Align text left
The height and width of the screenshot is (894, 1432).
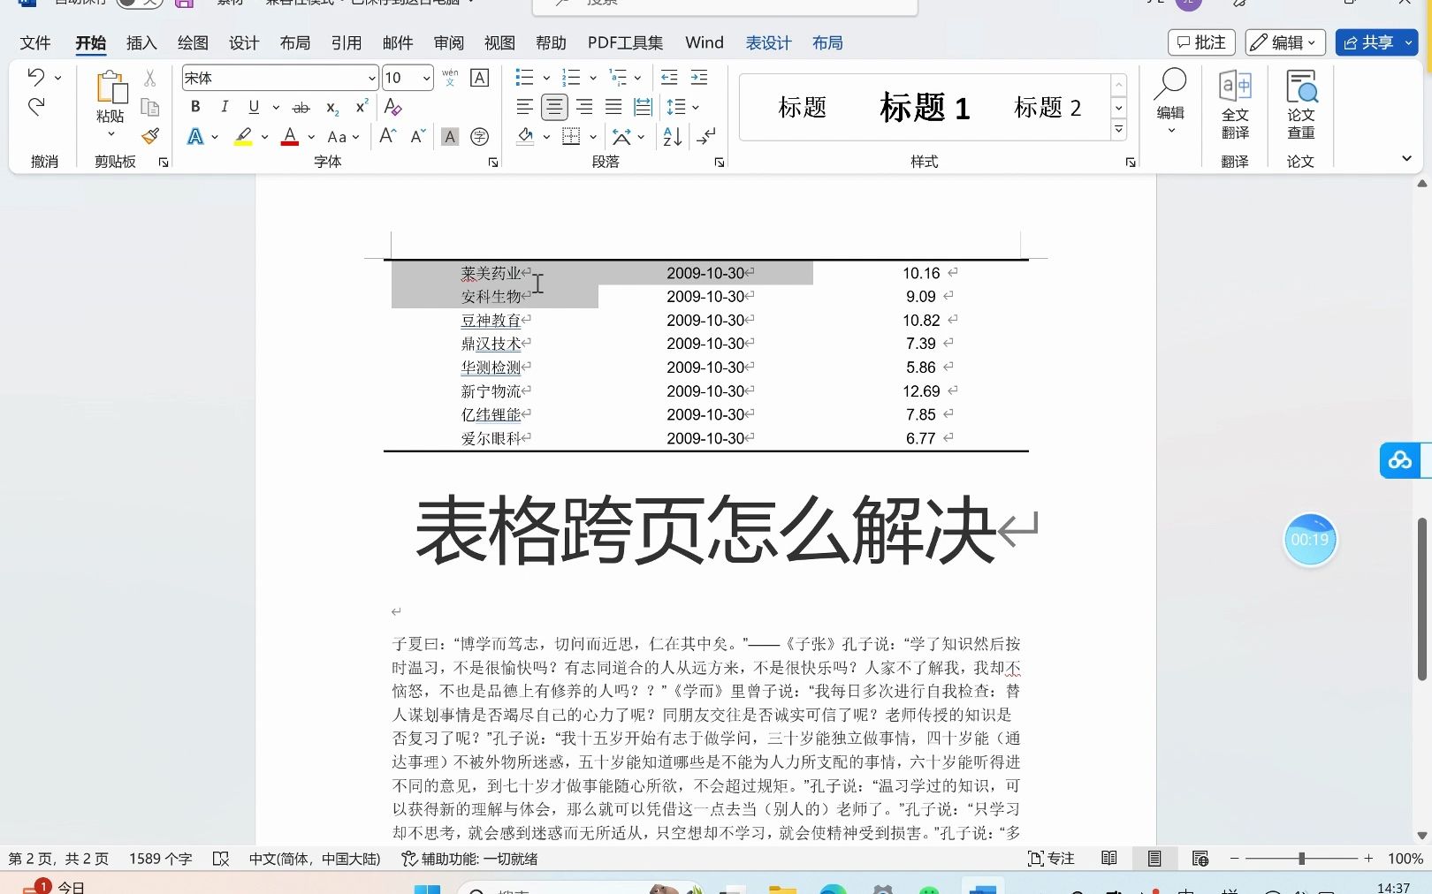click(x=524, y=107)
